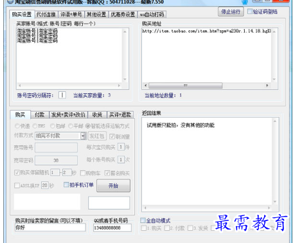Image resolution: width=293 pixels, height=243 pixels.
Task: Click the 买家账号 list scroll-right arrow
Action: pos(119,85)
